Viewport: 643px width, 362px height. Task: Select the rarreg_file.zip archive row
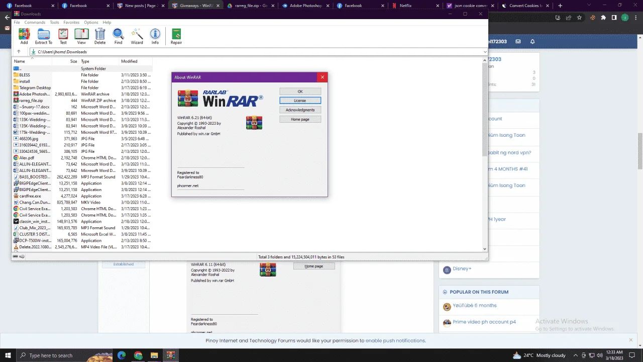[x=82, y=101]
